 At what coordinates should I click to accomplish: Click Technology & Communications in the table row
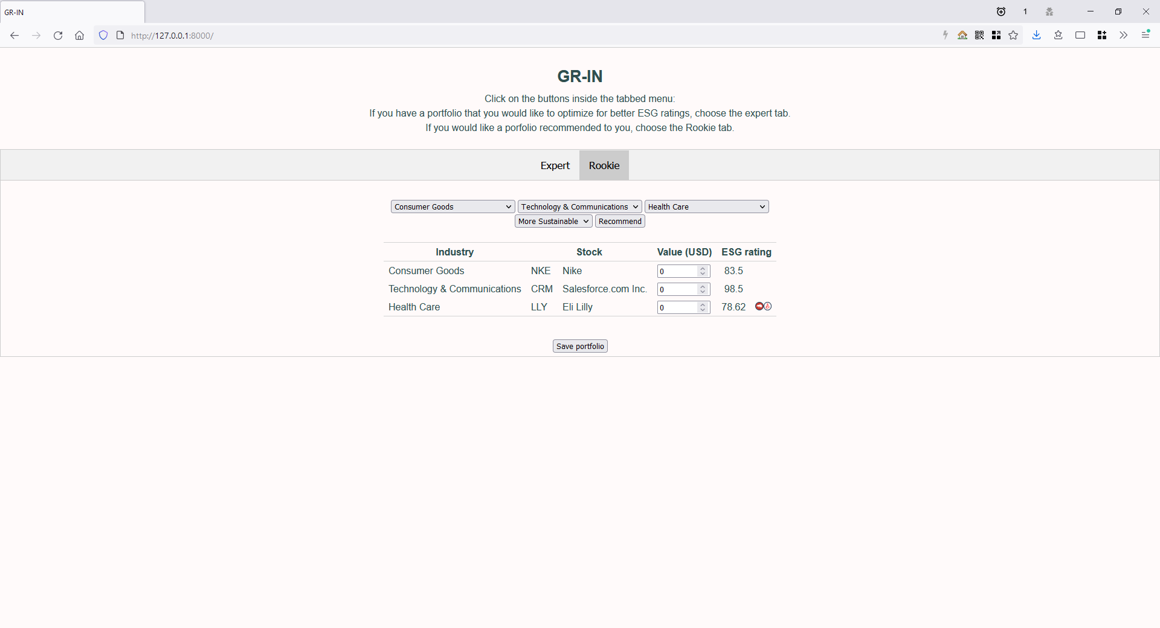(x=454, y=289)
